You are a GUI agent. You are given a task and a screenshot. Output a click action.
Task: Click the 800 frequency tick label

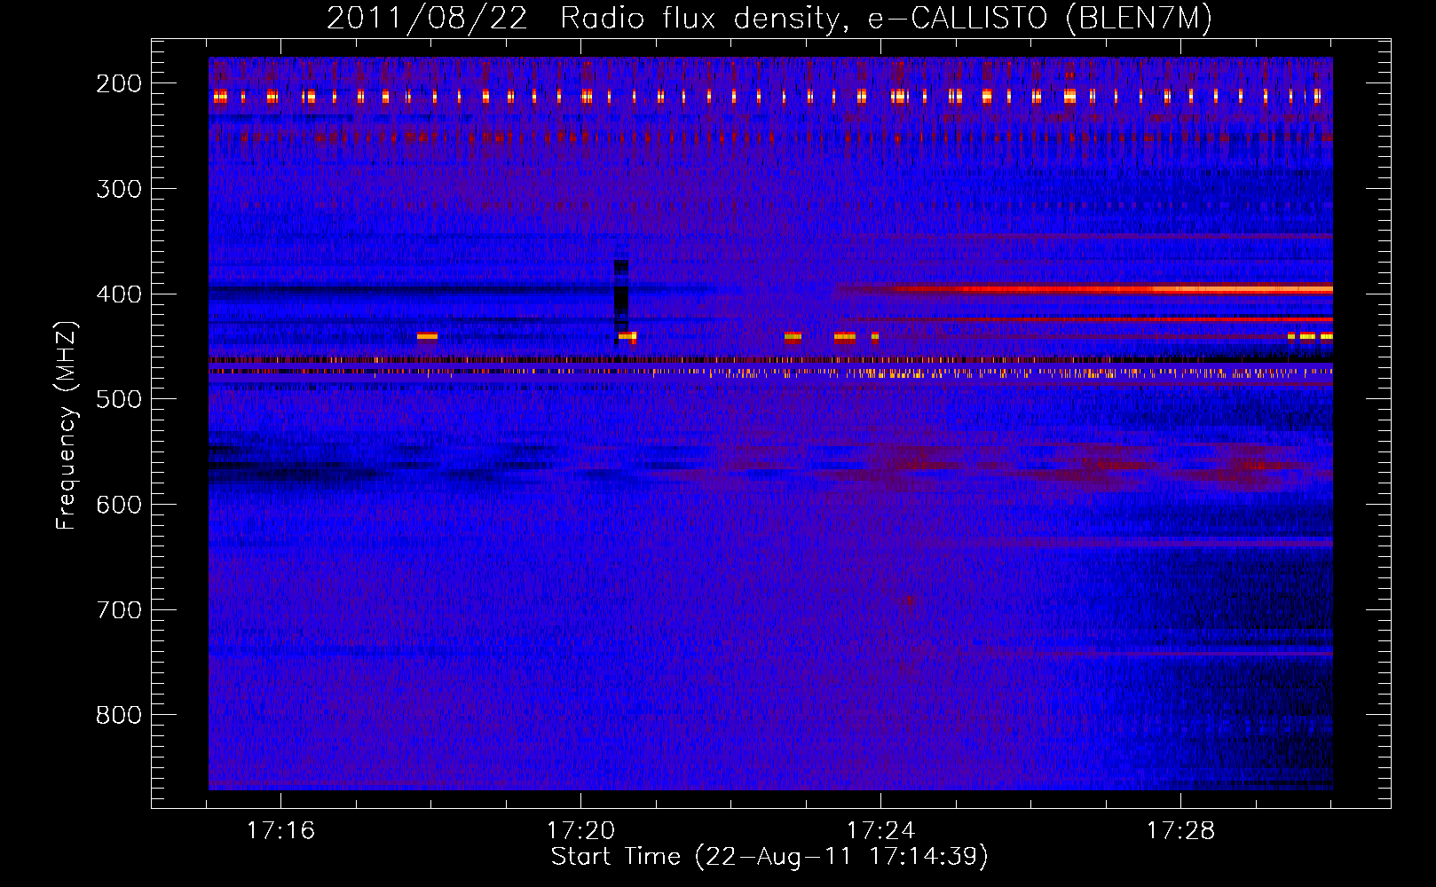tap(119, 715)
